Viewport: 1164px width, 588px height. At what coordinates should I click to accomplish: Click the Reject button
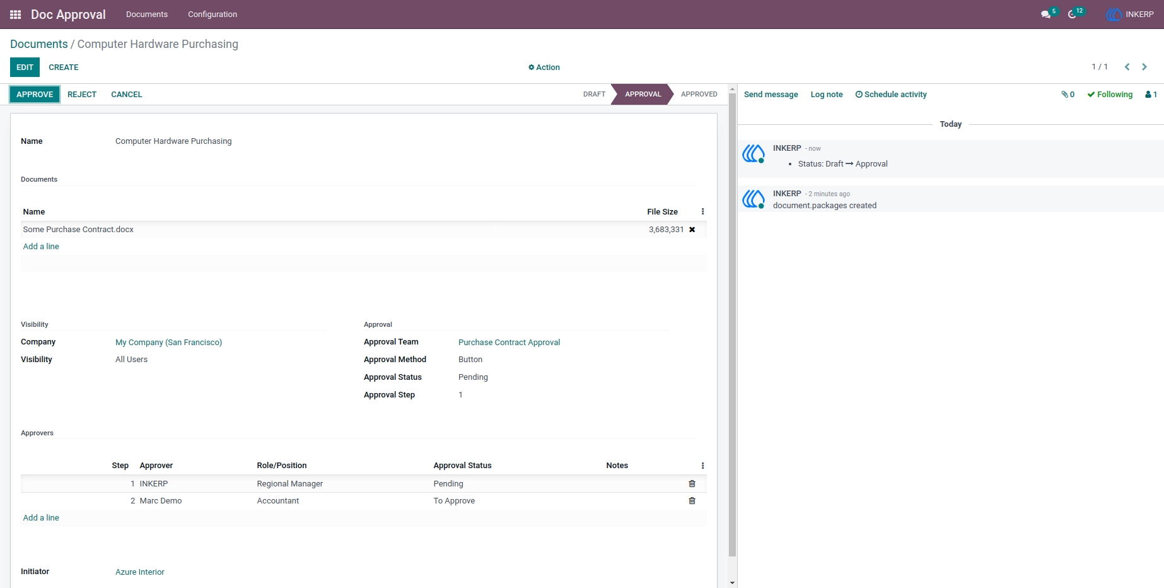82,95
